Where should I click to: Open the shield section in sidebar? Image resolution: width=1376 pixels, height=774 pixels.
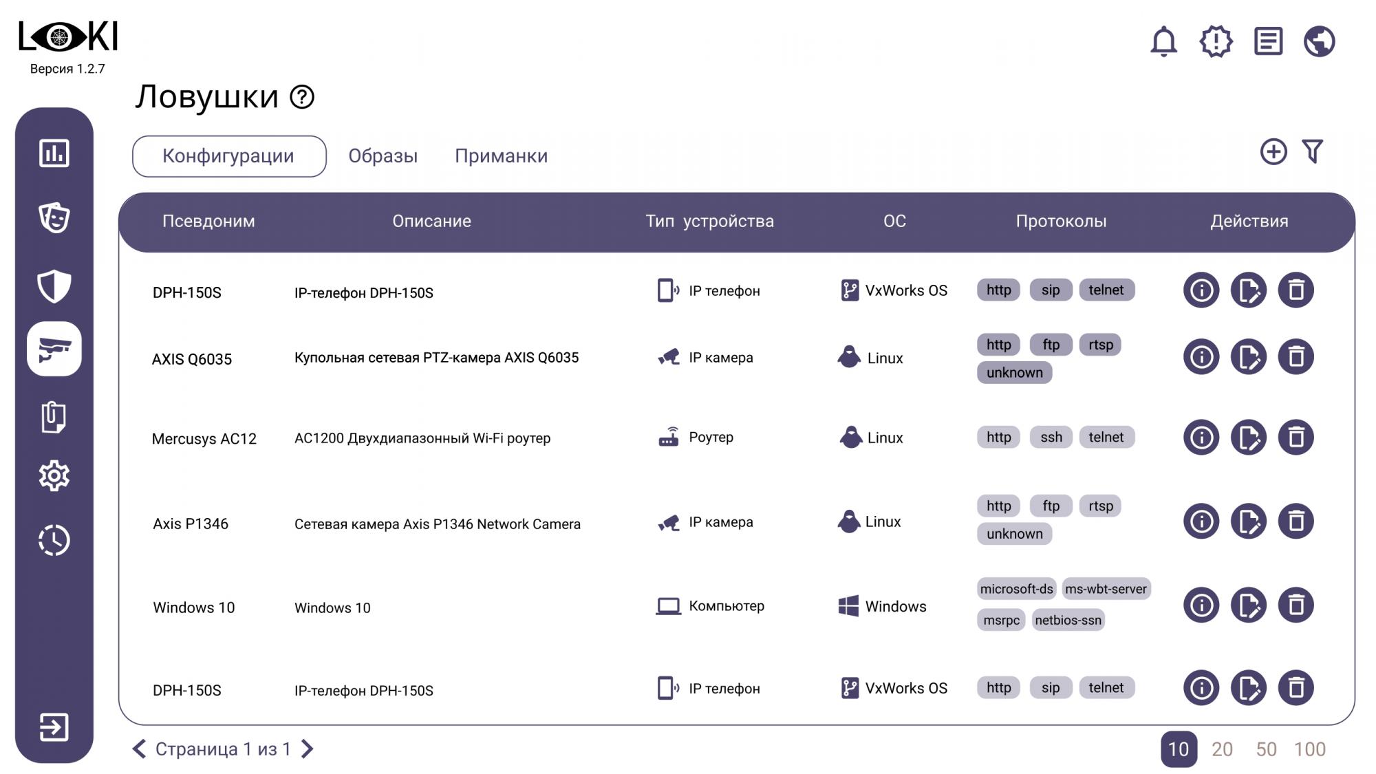point(54,286)
